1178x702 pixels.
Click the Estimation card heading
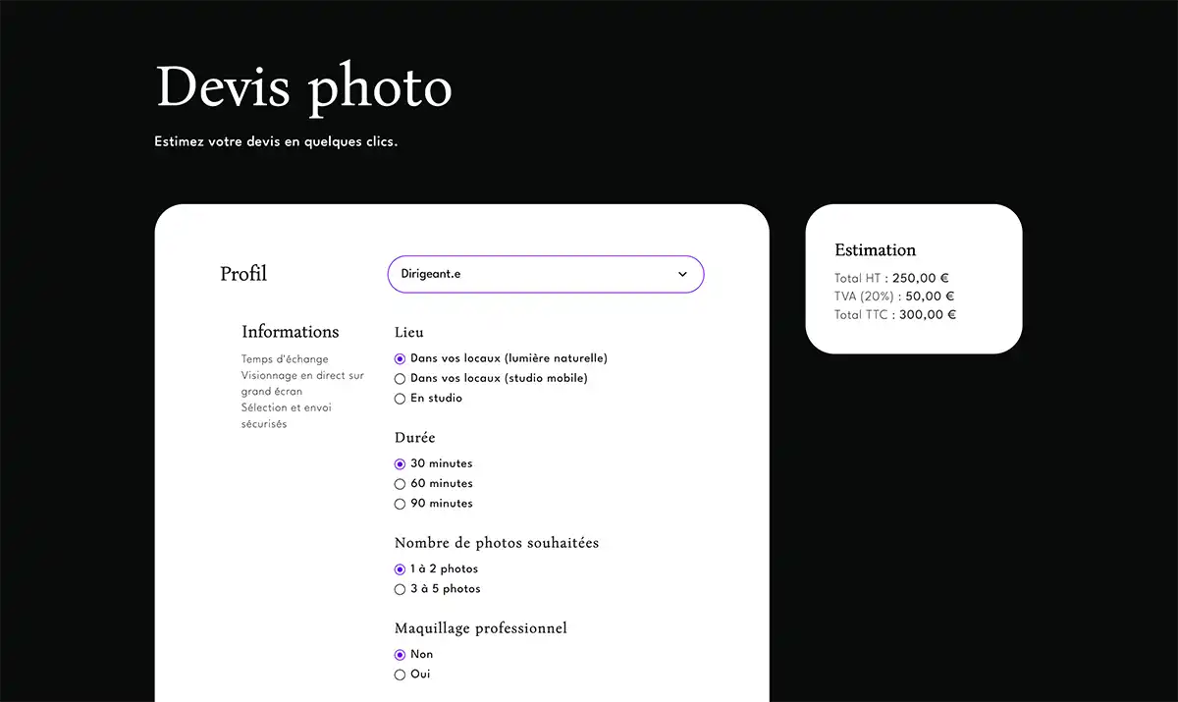coord(875,249)
